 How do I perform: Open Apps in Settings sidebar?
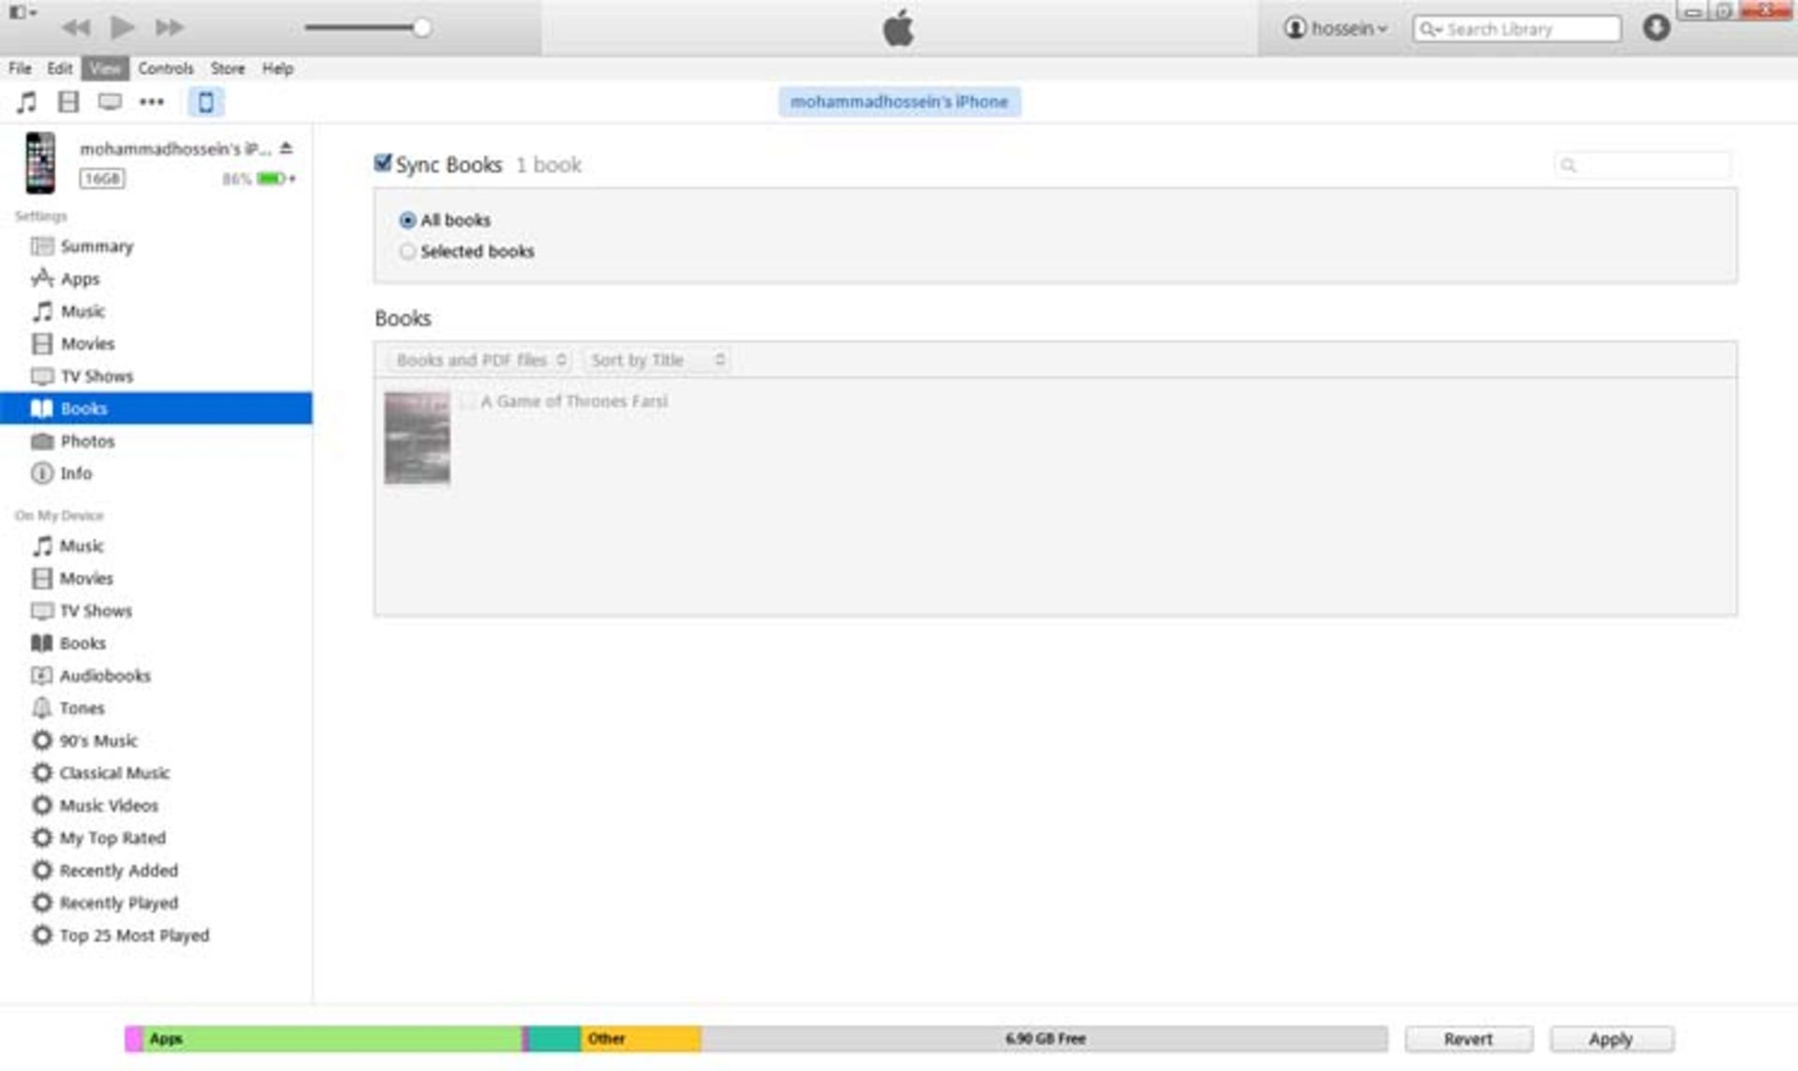[156, 279]
